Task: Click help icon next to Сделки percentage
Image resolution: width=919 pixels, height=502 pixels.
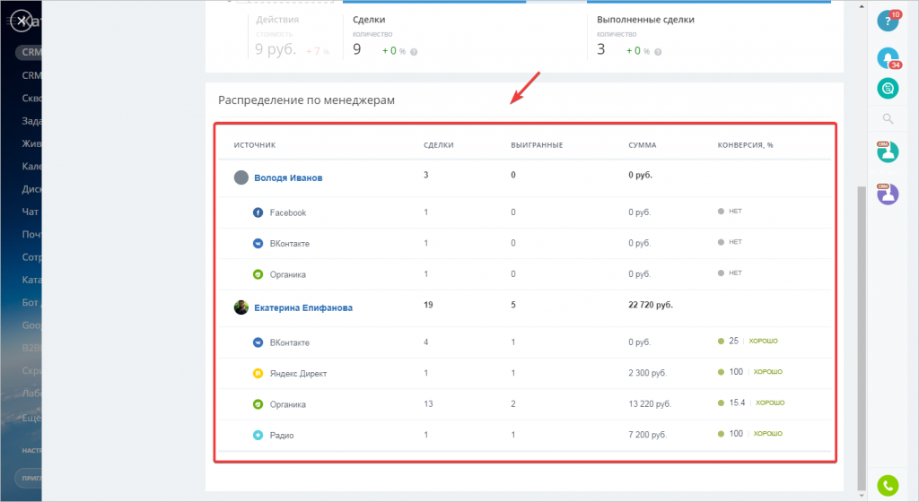Action: click(414, 52)
